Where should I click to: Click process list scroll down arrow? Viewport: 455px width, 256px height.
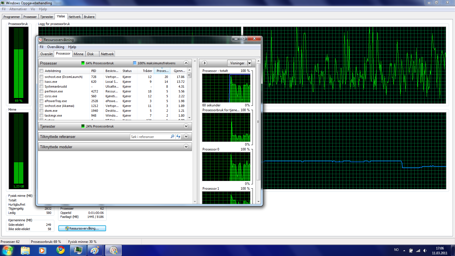point(189,117)
